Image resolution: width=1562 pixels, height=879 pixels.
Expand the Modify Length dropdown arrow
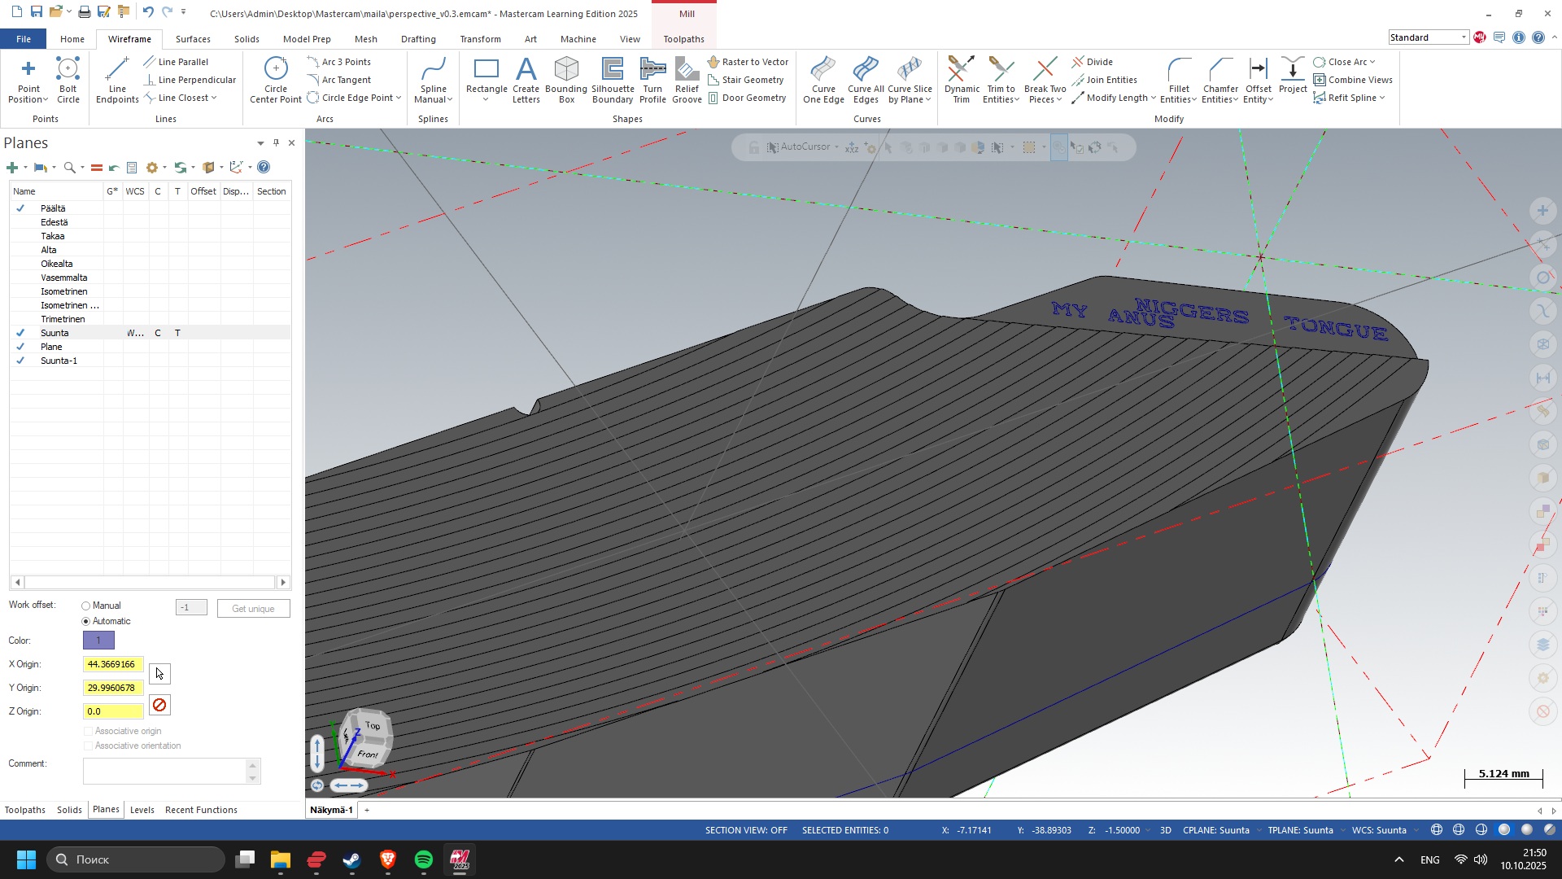[1153, 98]
